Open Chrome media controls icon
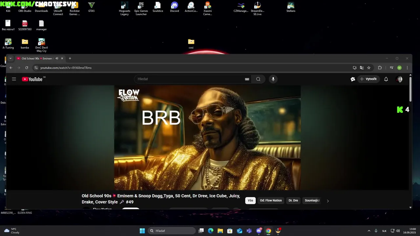Image resolution: width=420 pixels, height=236 pixels. point(391,68)
